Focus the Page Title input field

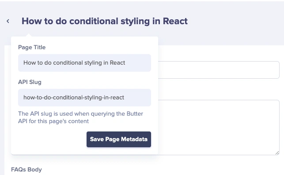pos(84,63)
